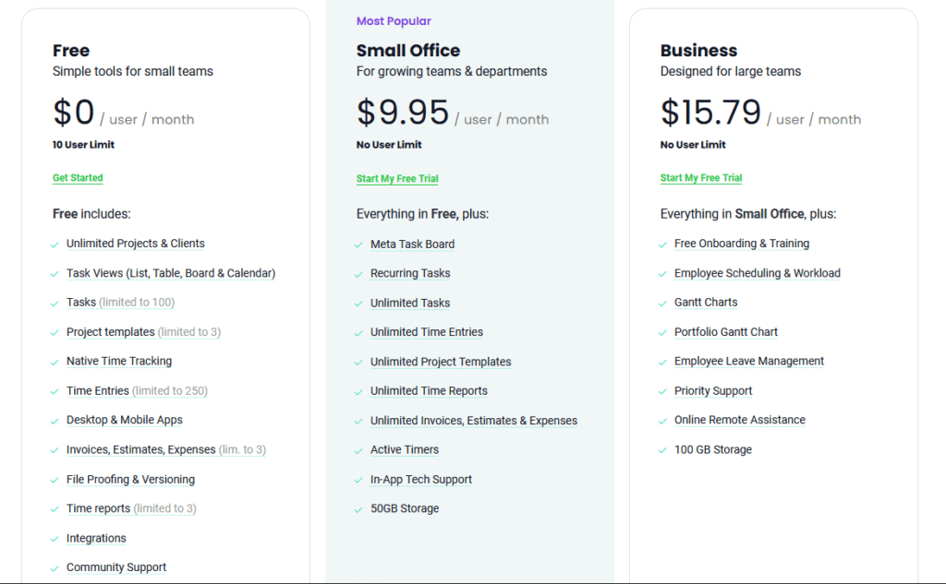Screen dimensions: 946x584
Task: Click checkmark icon next to Active Timers
Action: coord(359,451)
